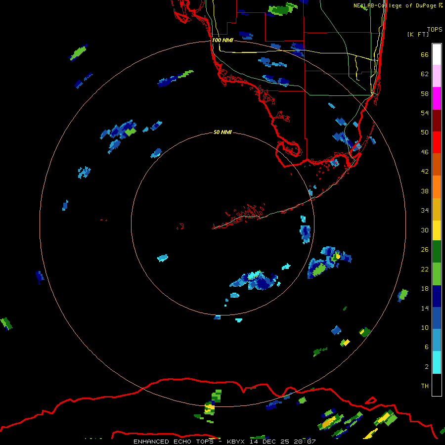
Task: Click the legend value 2
Action: pyautogui.click(x=427, y=366)
